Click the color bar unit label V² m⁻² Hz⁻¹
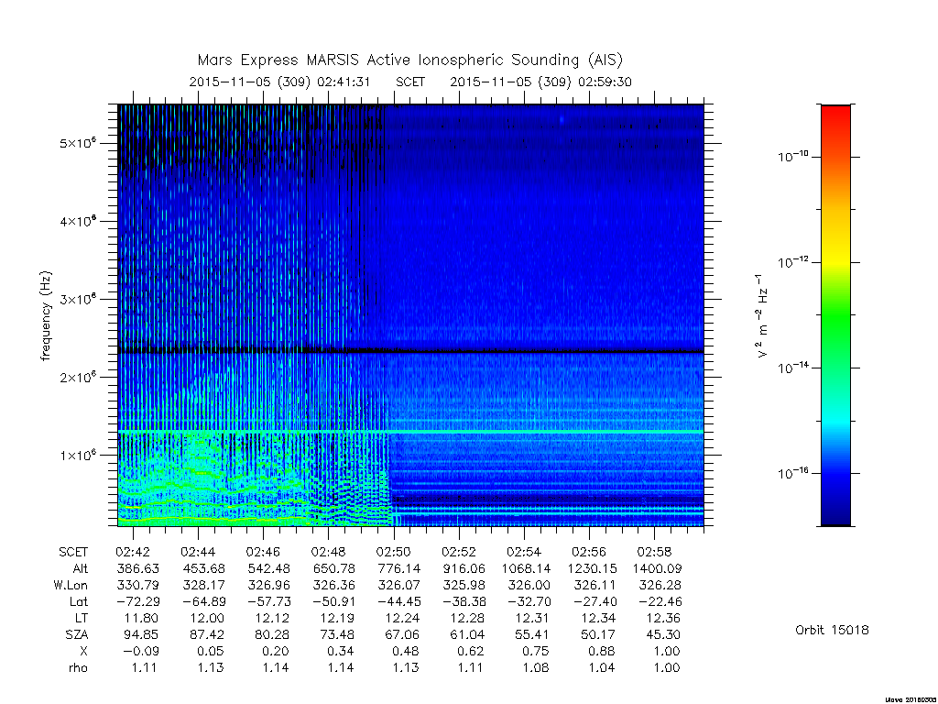This screenshot has height=704, width=938. 761,316
